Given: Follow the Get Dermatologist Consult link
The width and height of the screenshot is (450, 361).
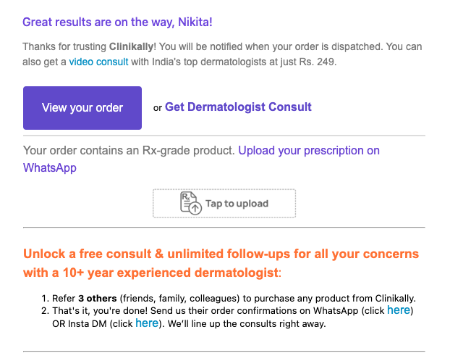Looking at the screenshot, I should coord(238,107).
